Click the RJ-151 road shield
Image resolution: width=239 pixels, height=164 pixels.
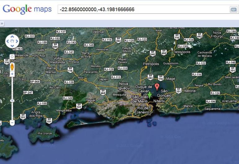pyautogui.click(x=29, y=36)
